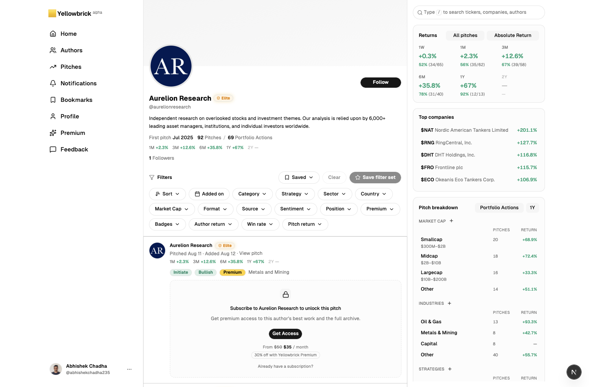589x387 pixels.
Task: Open the Authors people icon
Action: [x=53, y=50]
